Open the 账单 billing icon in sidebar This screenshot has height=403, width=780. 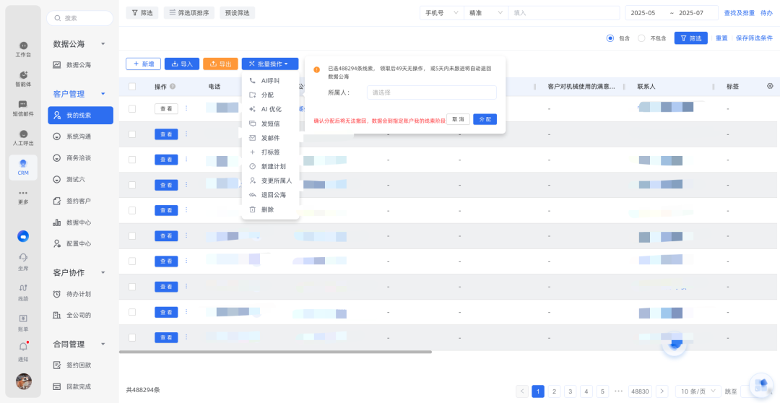point(23,318)
